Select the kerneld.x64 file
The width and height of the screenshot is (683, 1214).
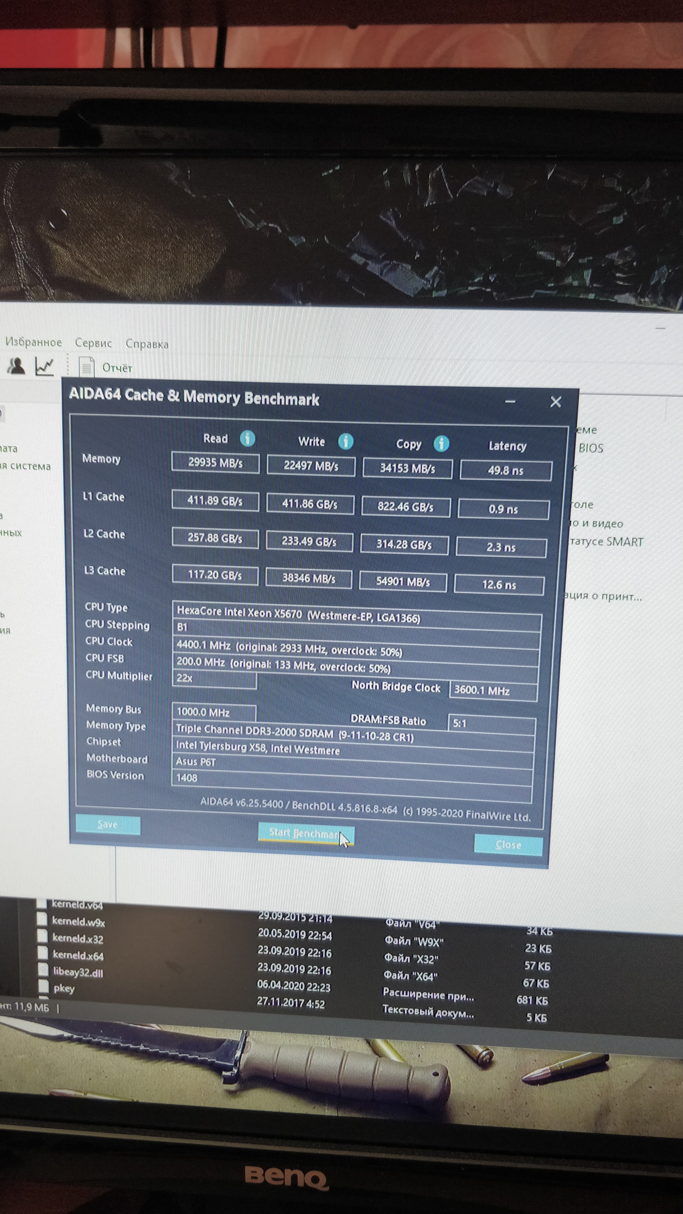(x=78, y=955)
